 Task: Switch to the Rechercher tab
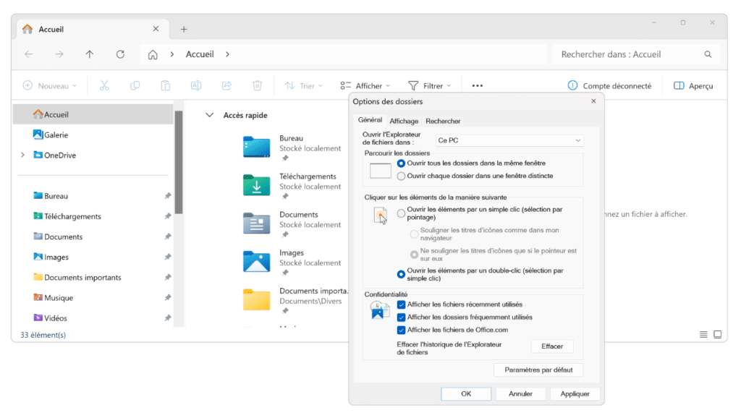pyautogui.click(x=442, y=121)
